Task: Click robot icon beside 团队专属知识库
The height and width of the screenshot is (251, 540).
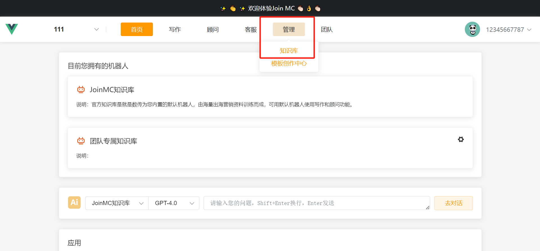Action: pyautogui.click(x=81, y=141)
